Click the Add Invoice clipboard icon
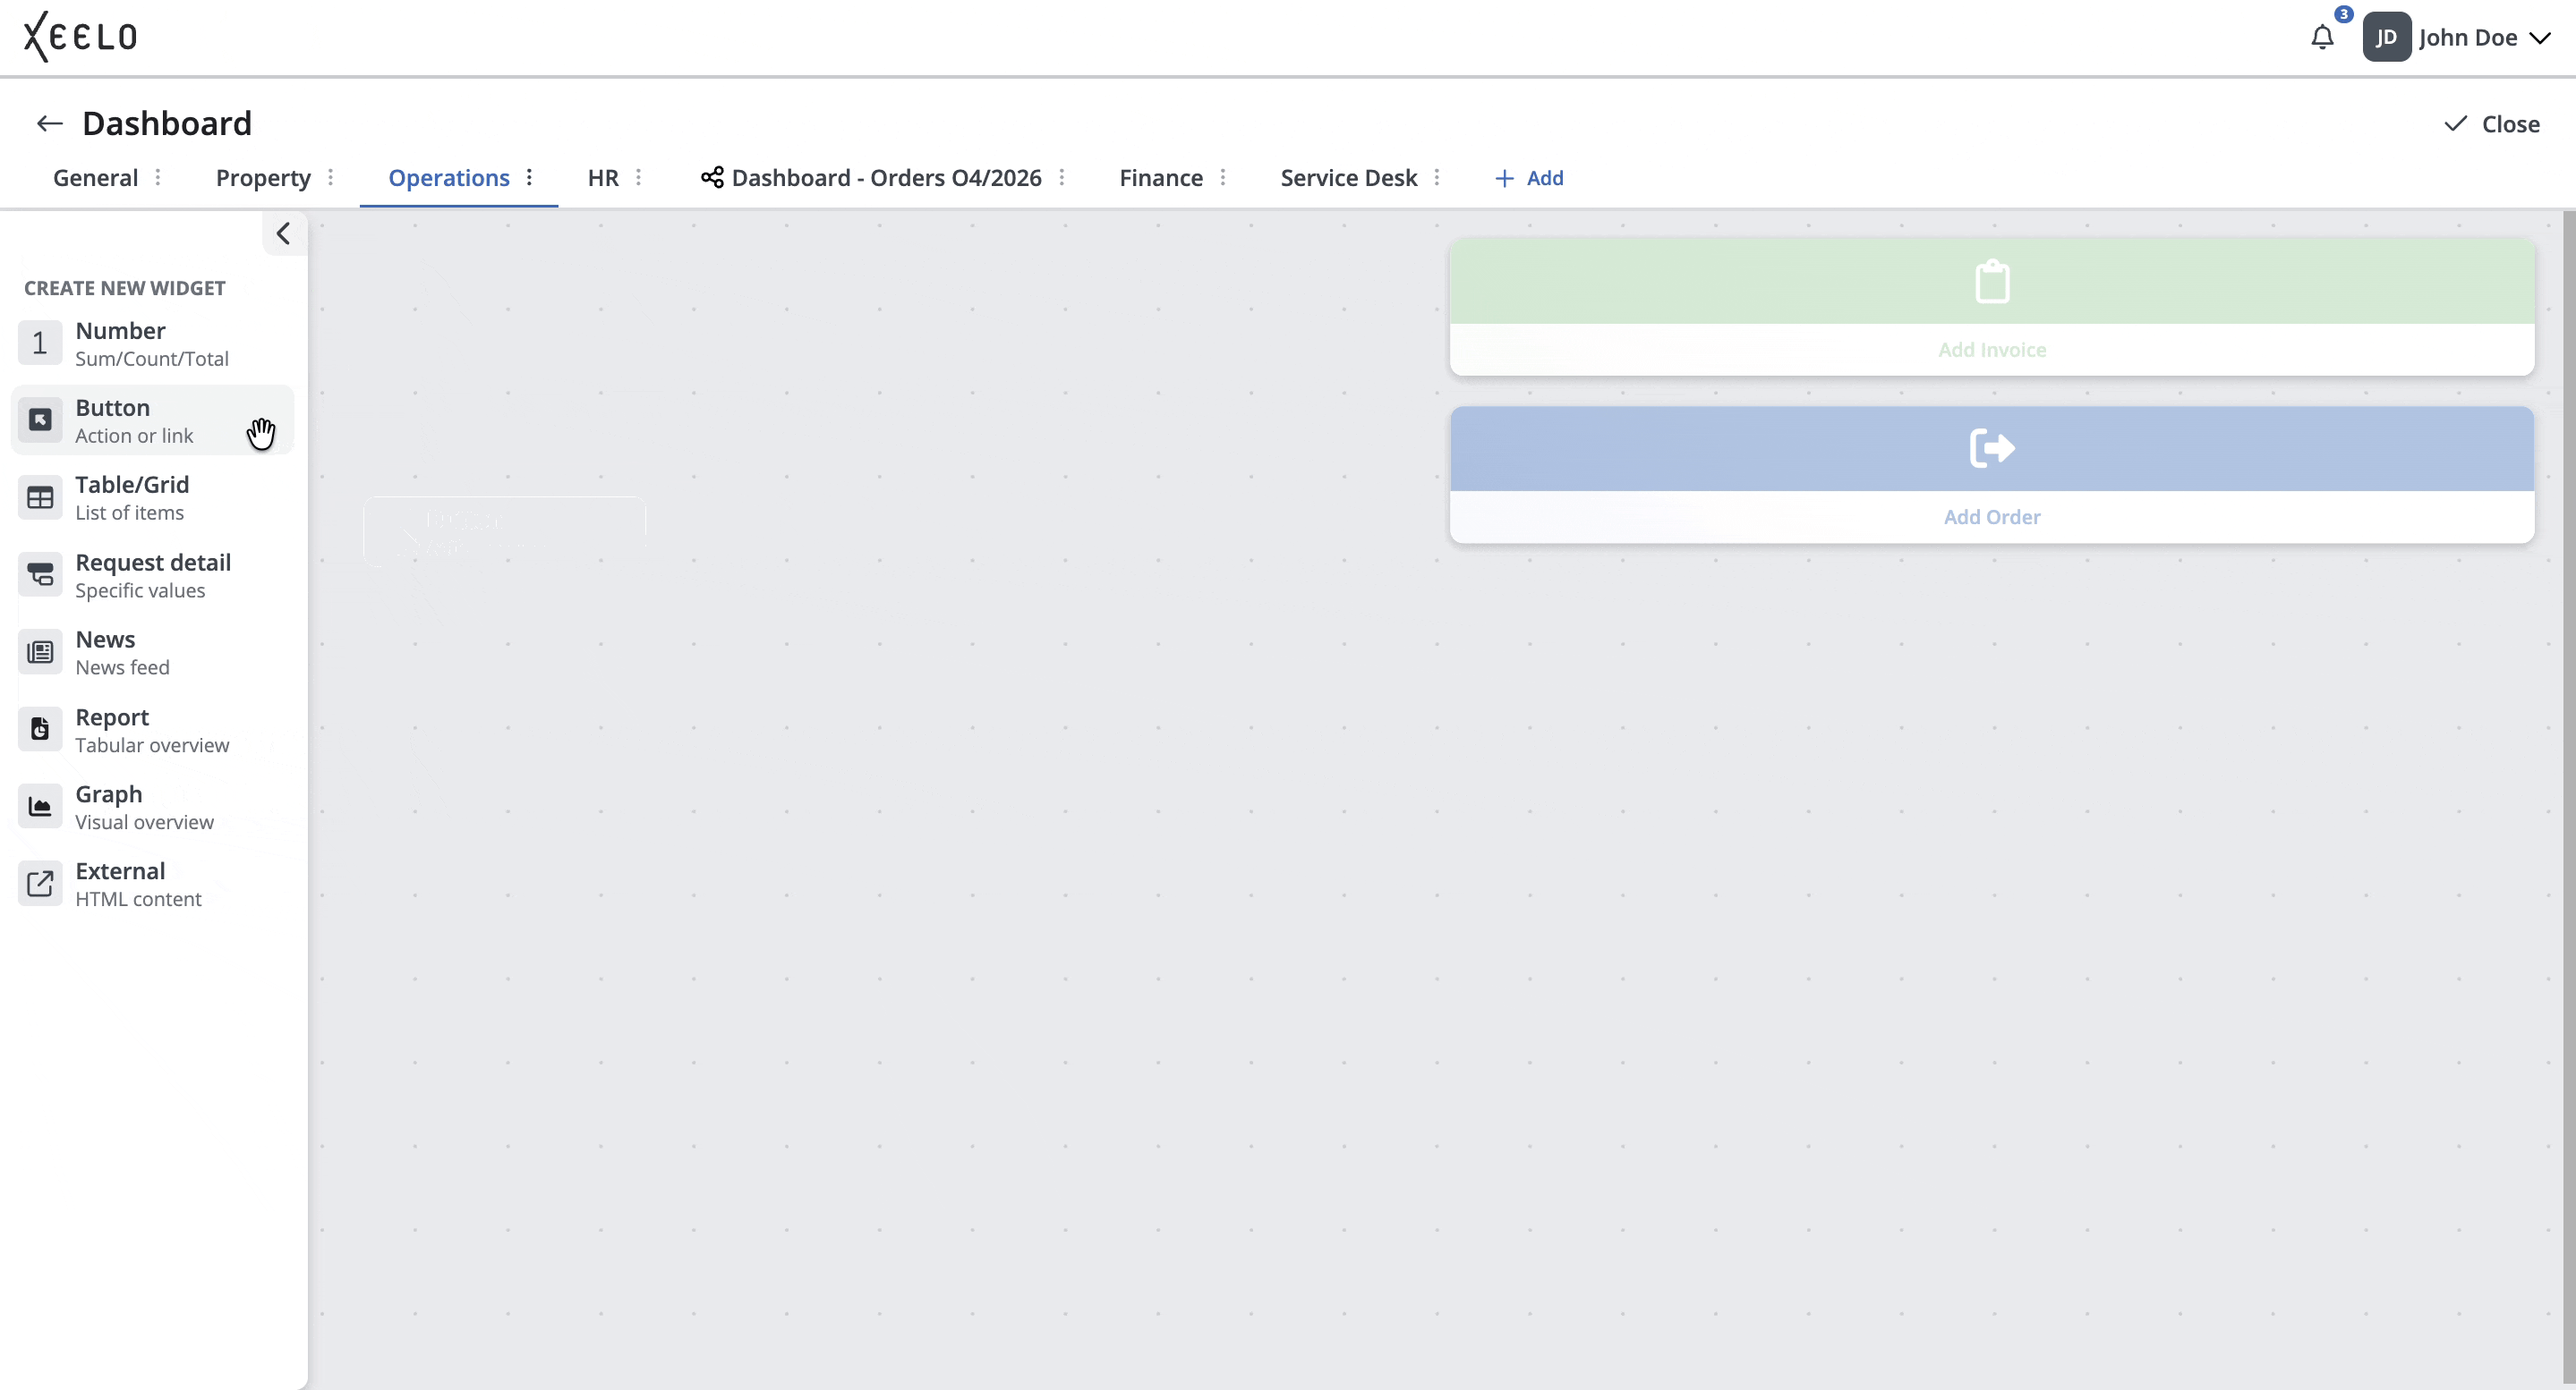The height and width of the screenshot is (1390, 2576). (1992, 282)
